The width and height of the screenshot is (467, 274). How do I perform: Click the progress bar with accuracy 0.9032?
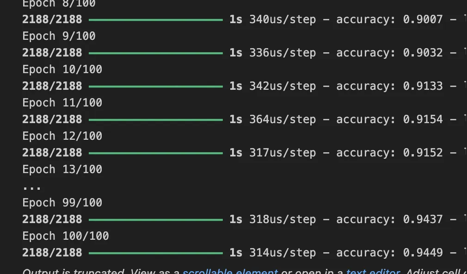pos(155,53)
